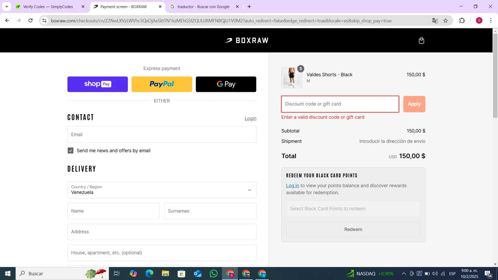View site information icon in address bar
Image resolution: width=498 pixels, height=280 pixels.
click(x=44, y=21)
